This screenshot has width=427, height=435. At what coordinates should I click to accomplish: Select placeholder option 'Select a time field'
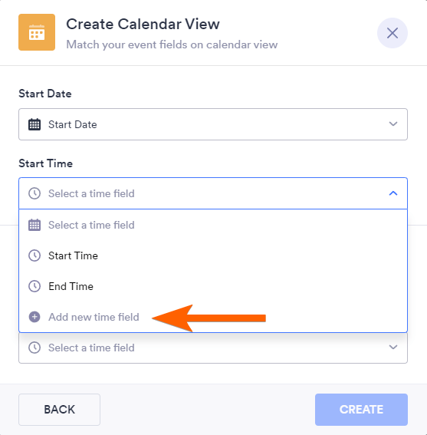click(x=213, y=225)
